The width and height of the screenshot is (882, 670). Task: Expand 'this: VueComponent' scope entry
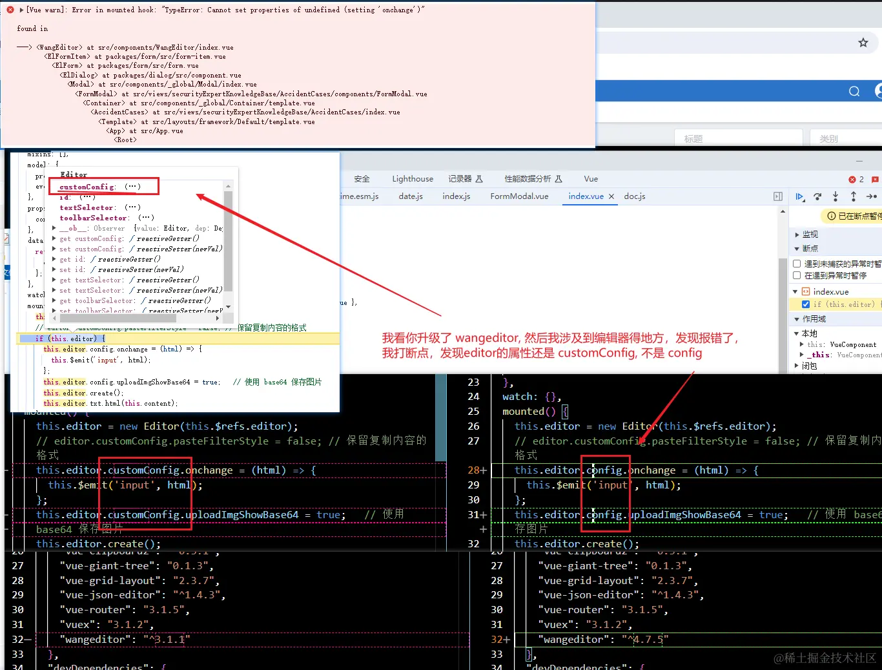(x=802, y=344)
